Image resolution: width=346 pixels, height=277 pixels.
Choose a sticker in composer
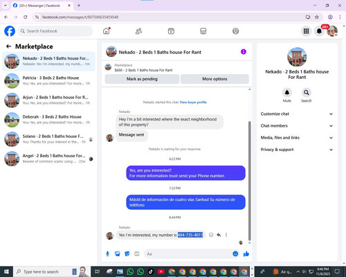127,254
